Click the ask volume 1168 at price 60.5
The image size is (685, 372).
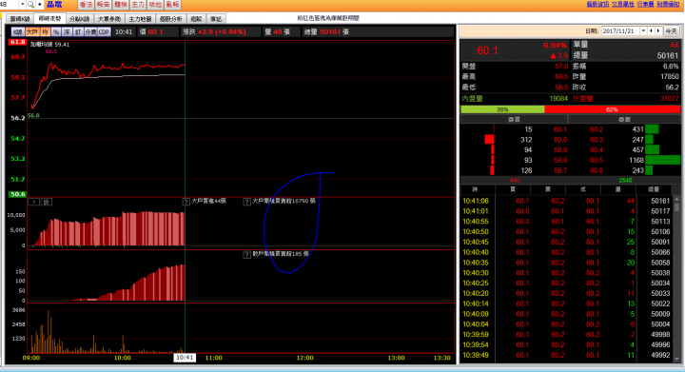[x=636, y=160]
